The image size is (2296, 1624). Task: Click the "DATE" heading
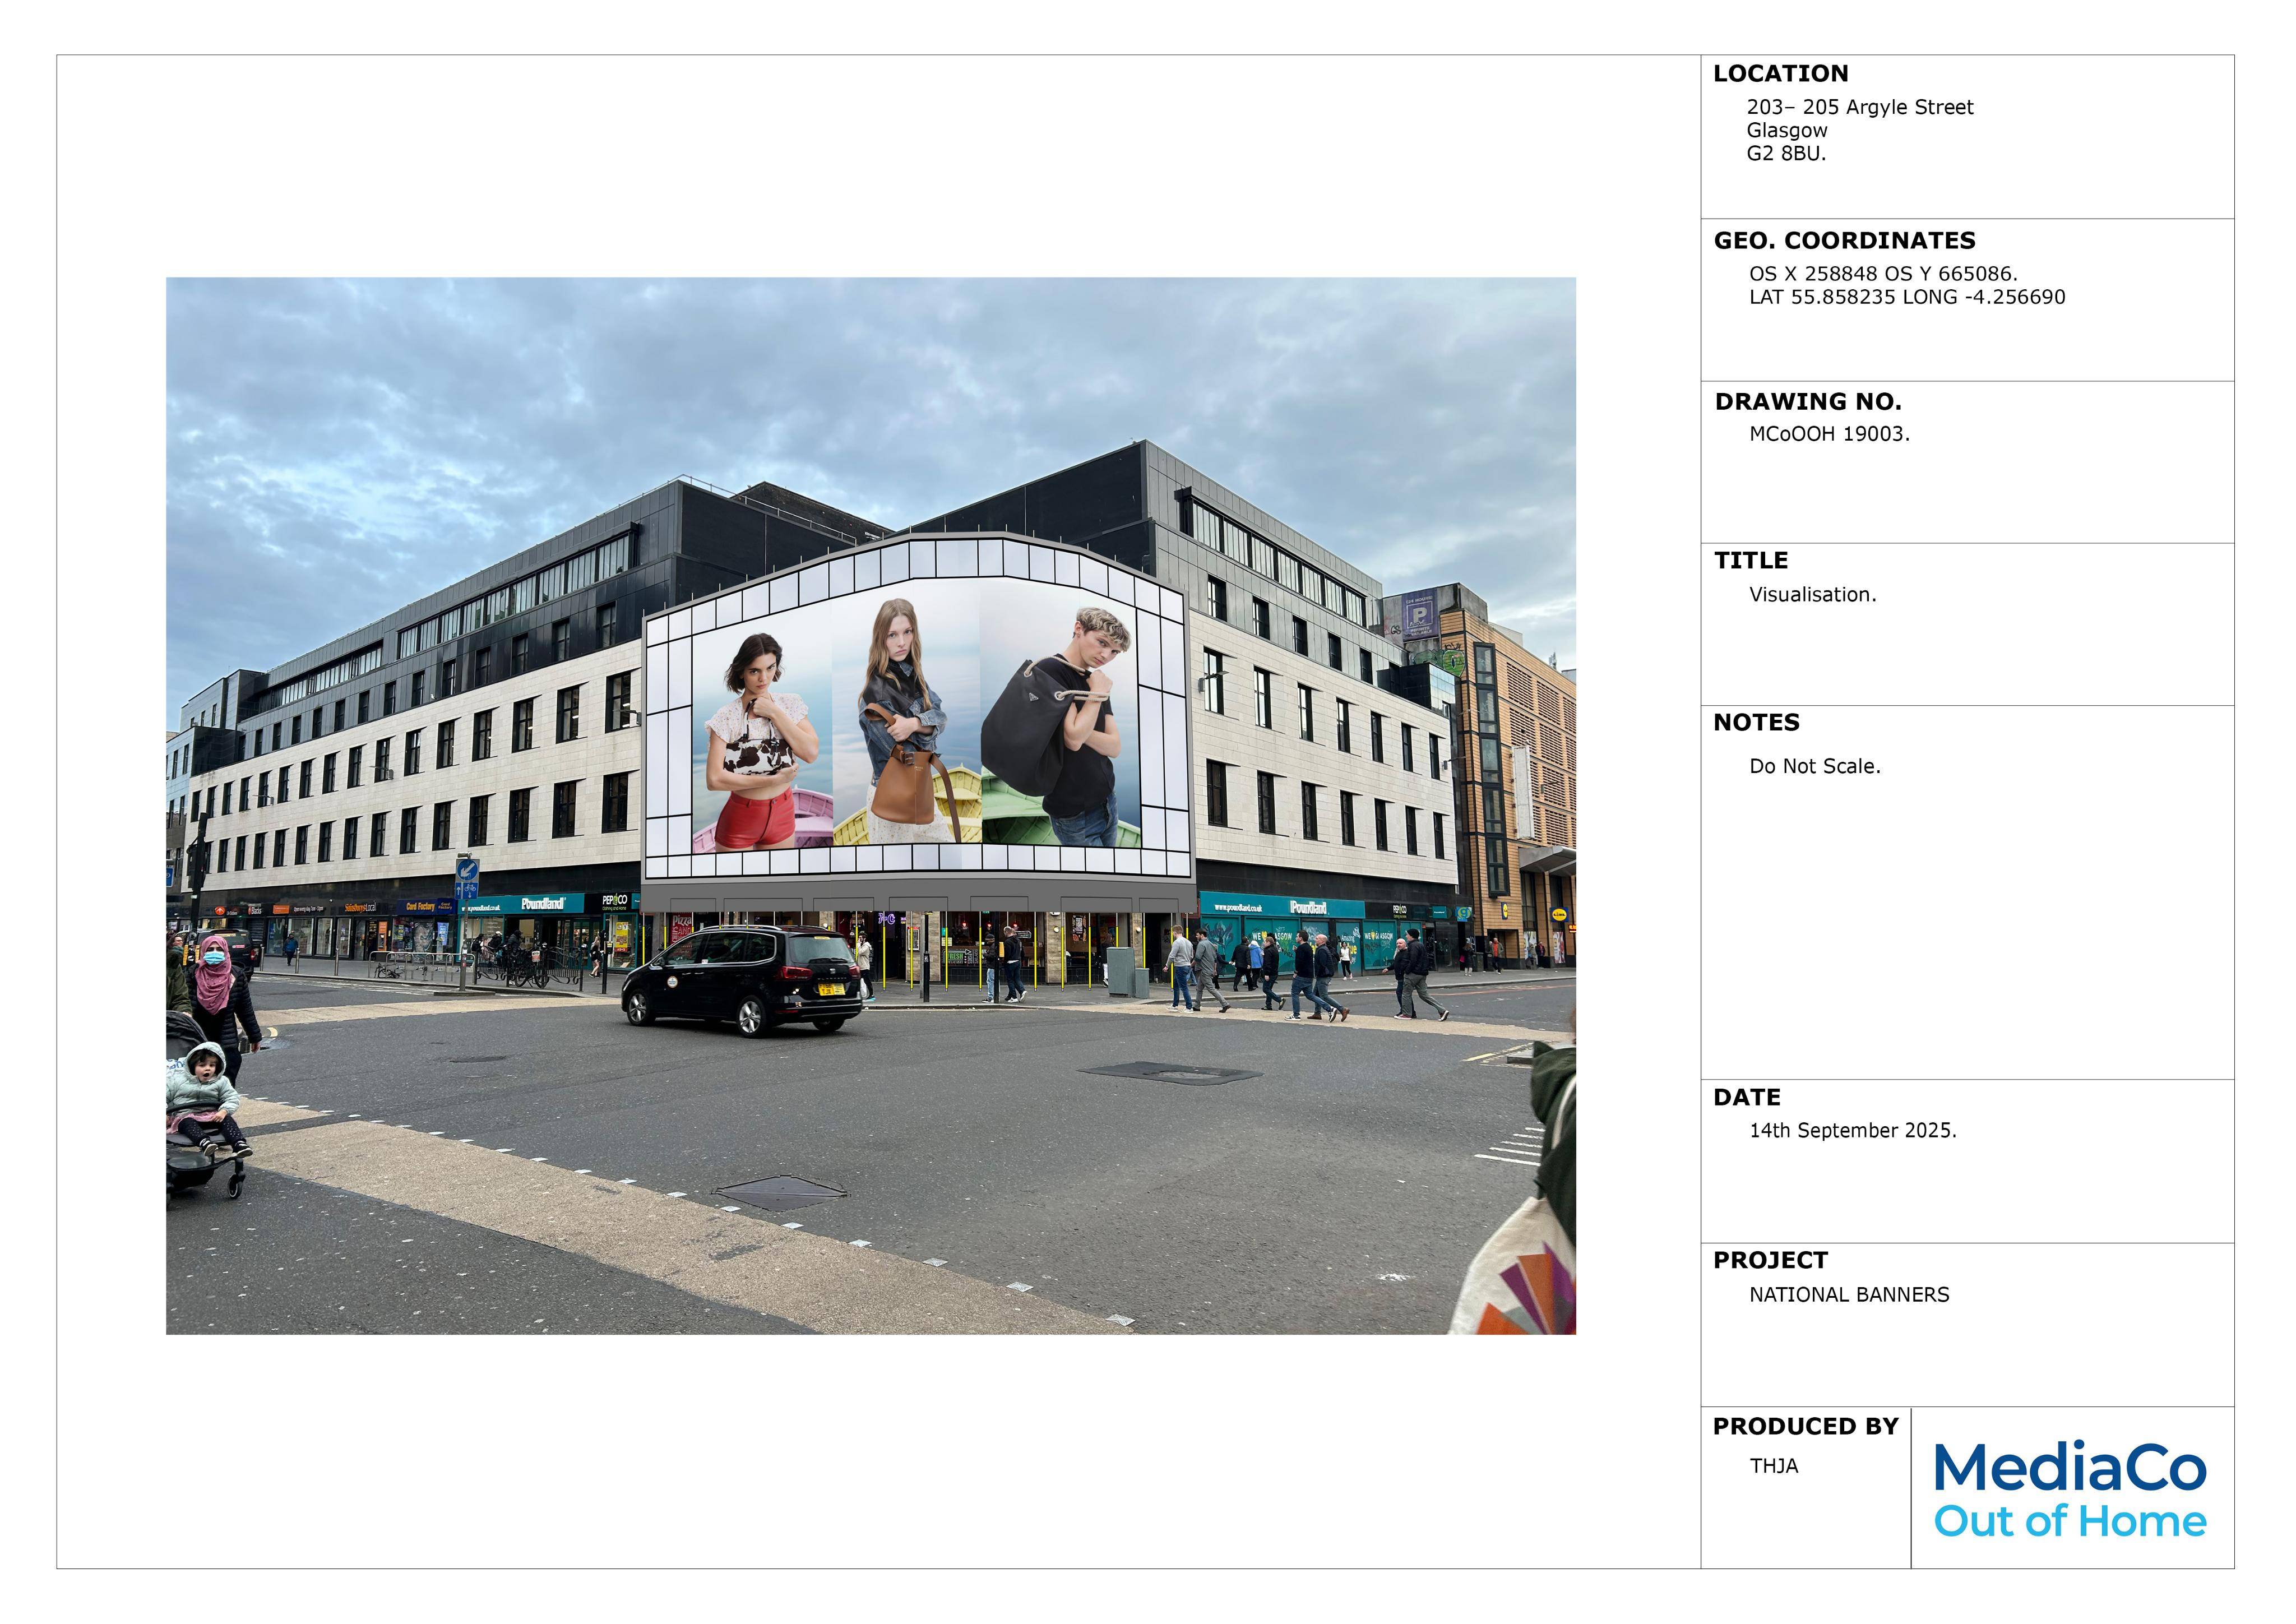pyautogui.click(x=1746, y=1097)
